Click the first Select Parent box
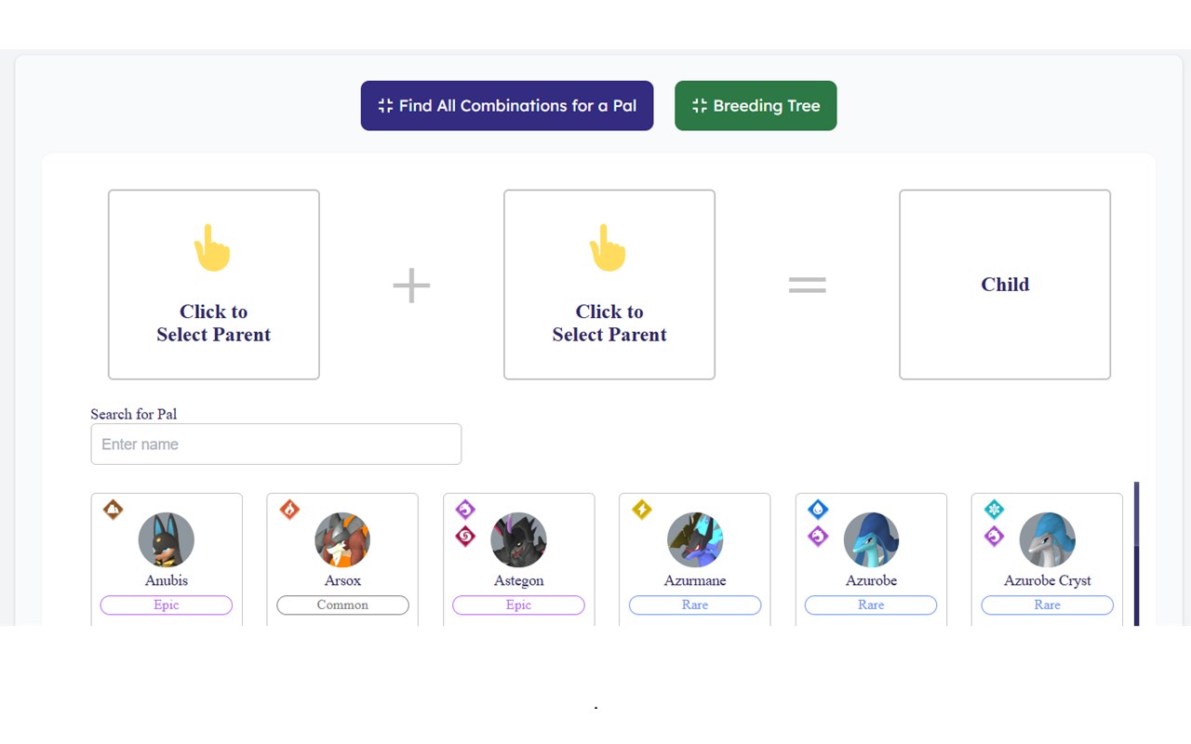The width and height of the screenshot is (1191, 744). tap(214, 285)
